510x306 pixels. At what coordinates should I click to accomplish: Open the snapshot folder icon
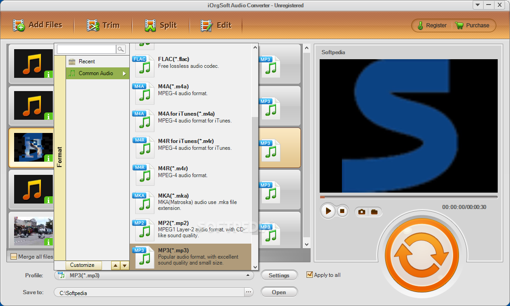tap(374, 212)
